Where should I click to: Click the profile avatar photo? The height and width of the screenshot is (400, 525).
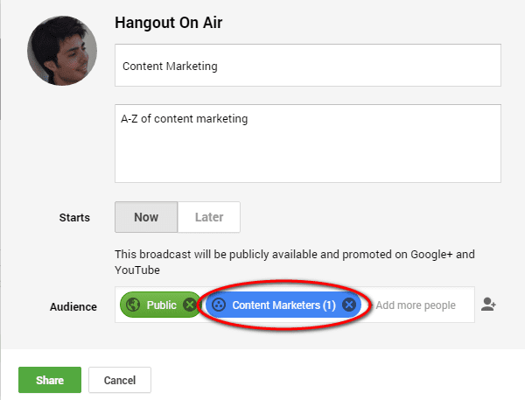click(x=59, y=53)
